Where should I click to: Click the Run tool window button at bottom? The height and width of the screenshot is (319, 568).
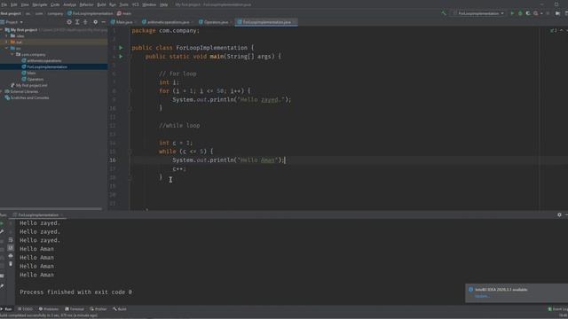6,309
